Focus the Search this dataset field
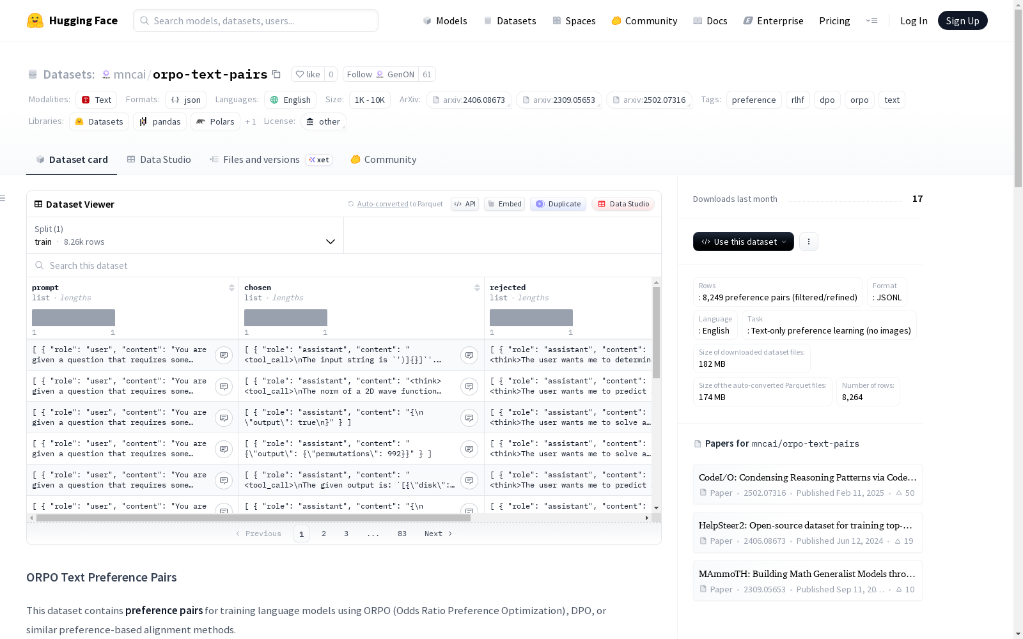 tap(344, 265)
